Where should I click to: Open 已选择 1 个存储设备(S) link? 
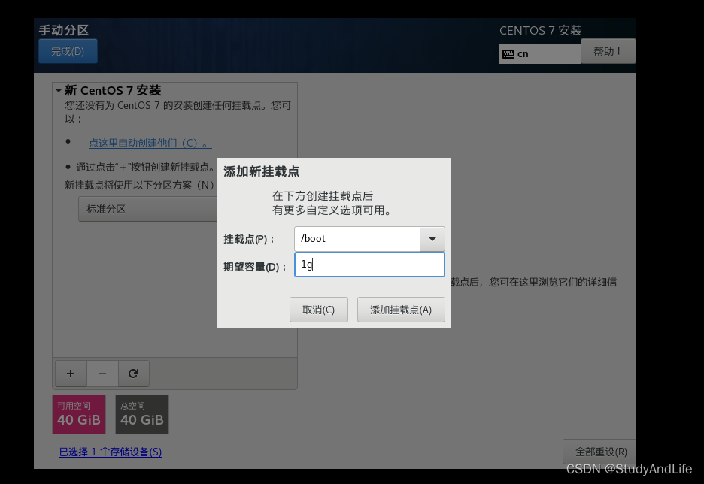coord(111,452)
